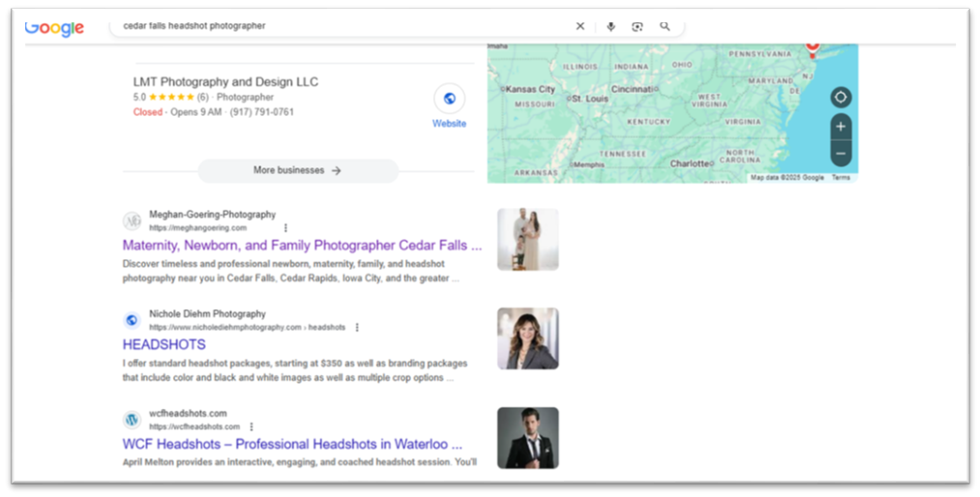The height and width of the screenshot is (497, 980).
Task: Zoom out on the map
Action: (840, 153)
